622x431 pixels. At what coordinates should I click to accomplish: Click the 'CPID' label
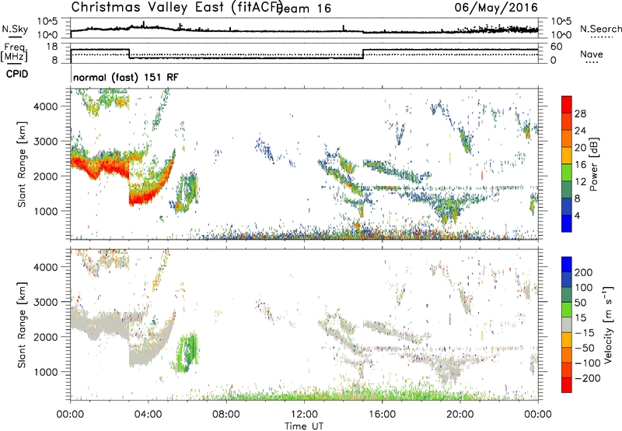point(17,74)
